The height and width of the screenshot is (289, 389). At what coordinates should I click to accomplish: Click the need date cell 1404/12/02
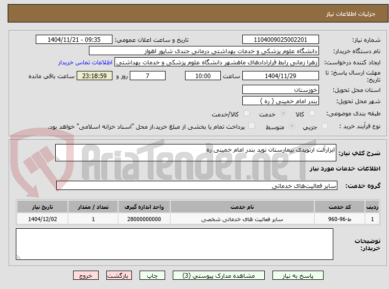tap(42, 219)
